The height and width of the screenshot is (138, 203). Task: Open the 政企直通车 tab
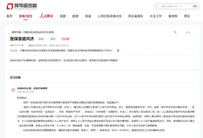point(136,16)
